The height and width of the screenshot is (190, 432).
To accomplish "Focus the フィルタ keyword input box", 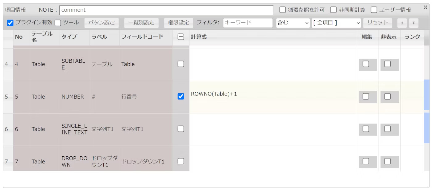I will [248, 23].
